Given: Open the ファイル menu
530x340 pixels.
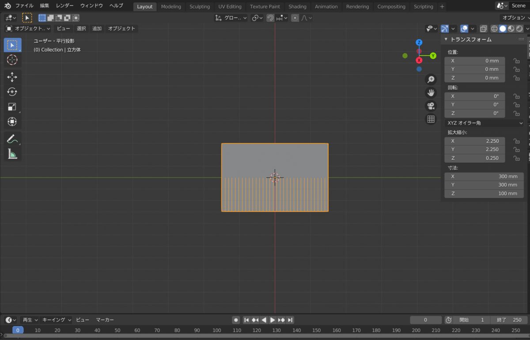Looking at the screenshot, I should pyautogui.click(x=24, y=6).
